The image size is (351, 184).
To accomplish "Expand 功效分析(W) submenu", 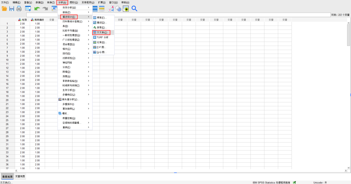I will click(75, 7).
